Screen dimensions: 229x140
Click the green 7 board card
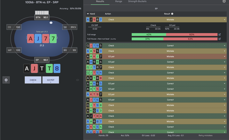53,39
